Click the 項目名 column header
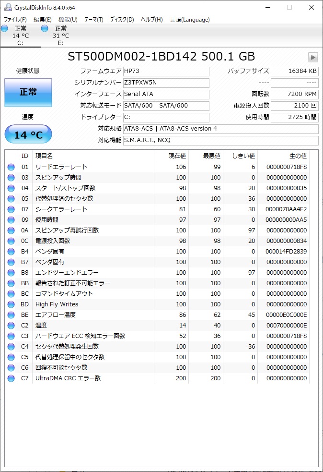 (44, 156)
